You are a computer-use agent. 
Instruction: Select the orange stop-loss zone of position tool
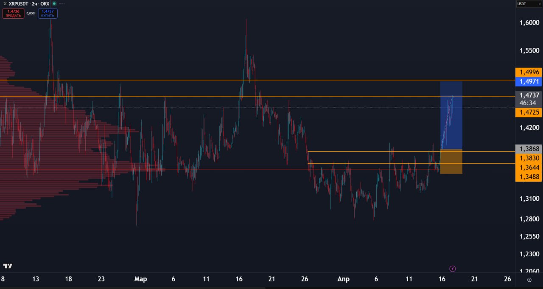pos(451,161)
